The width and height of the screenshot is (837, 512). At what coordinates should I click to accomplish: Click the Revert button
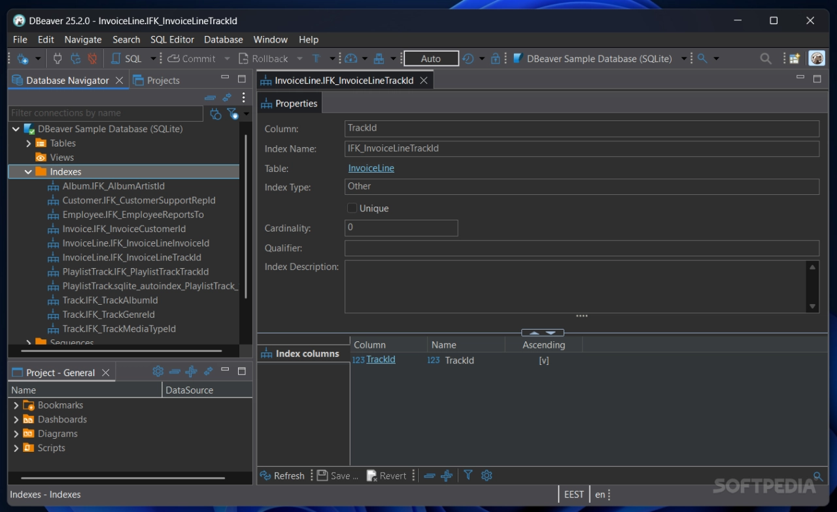pyautogui.click(x=386, y=476)
